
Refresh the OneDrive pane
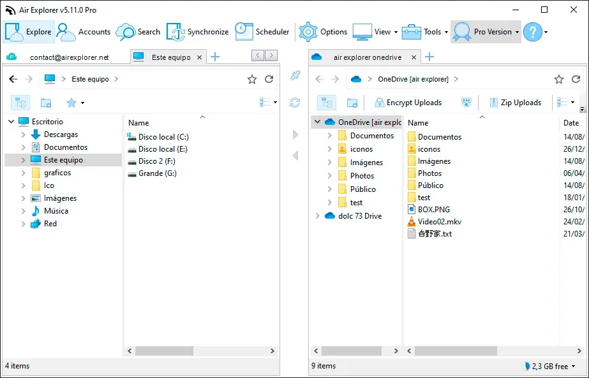pyautogui.click(x=576, y=79)
